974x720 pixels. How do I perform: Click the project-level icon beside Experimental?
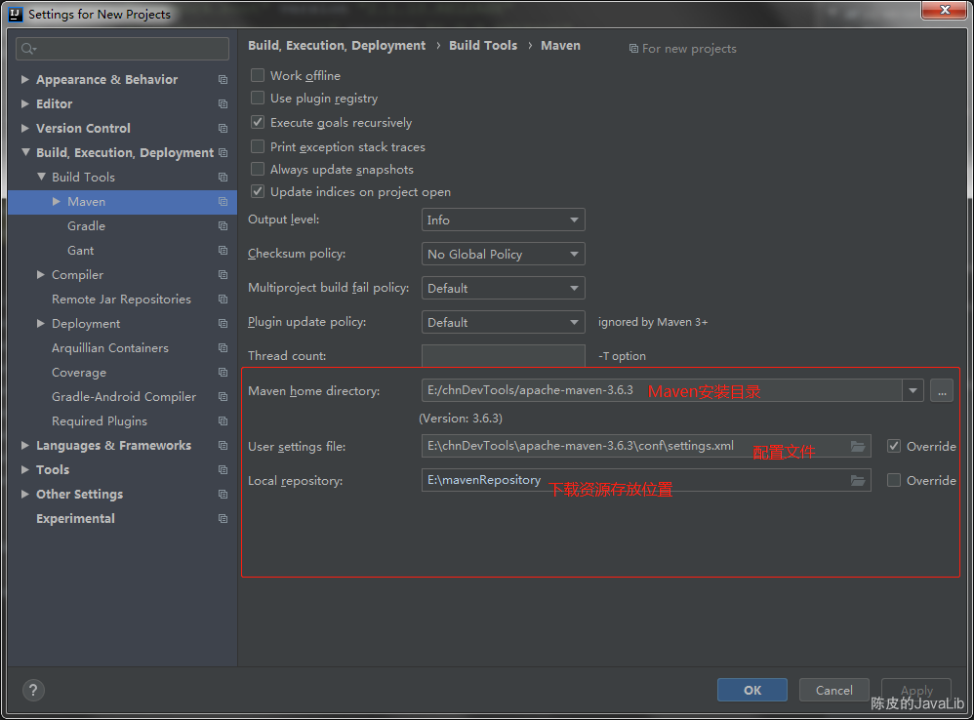tap(223, 518)
